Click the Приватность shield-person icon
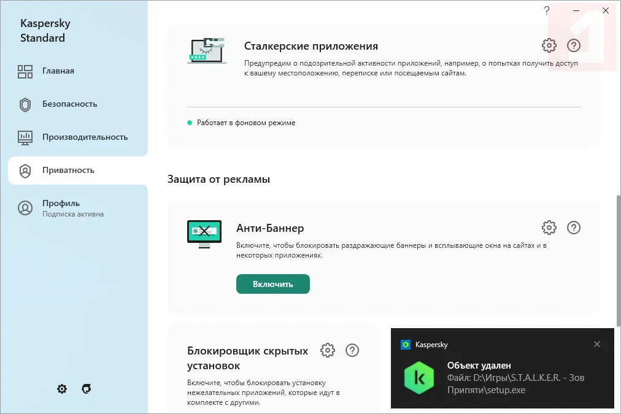This screenshot has width=621, height=414. tap(25, 171)
